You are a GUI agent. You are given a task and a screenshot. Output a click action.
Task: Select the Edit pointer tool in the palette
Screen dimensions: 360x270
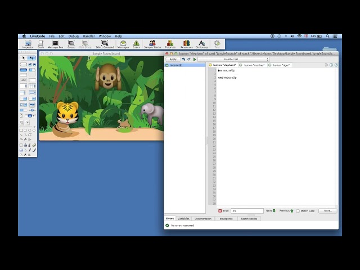tap(31, 58)
